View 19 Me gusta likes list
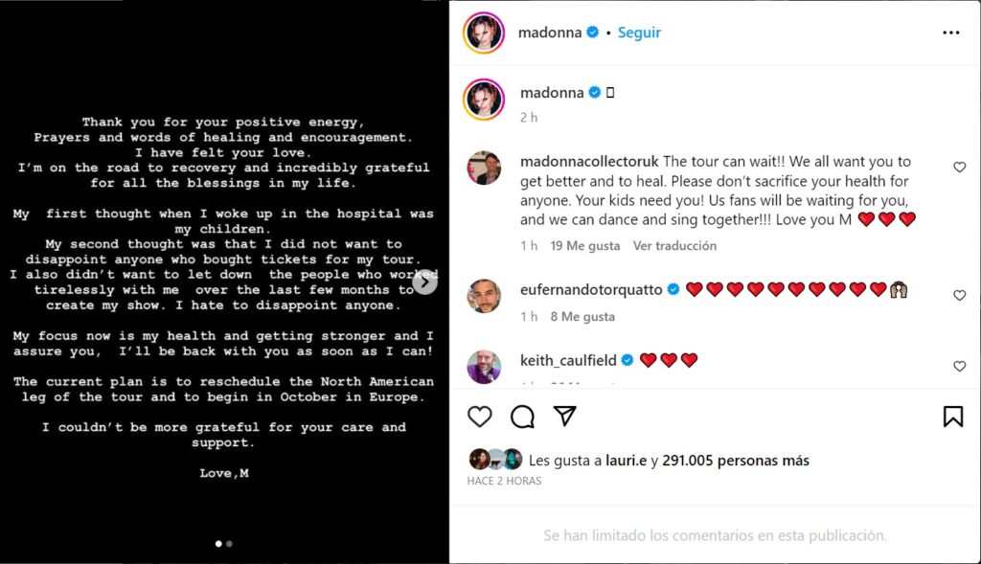 (585, 246)
